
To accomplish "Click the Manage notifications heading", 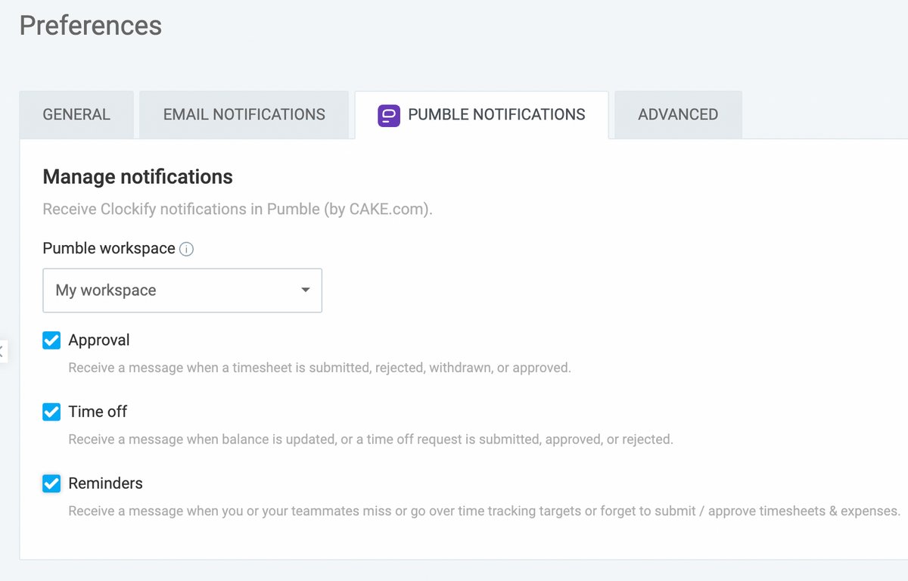I will (x=138, y=176).
